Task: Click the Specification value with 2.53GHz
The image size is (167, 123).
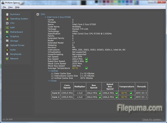Action: pyautogui.click(x=92, y=34)
